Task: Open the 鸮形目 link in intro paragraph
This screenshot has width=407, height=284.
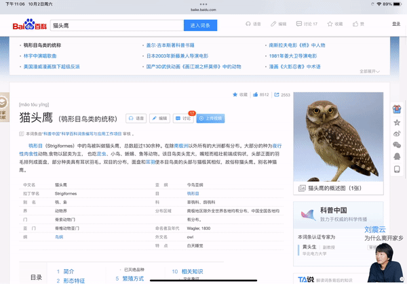Action: pyautogui.click(x=35, y=146)
